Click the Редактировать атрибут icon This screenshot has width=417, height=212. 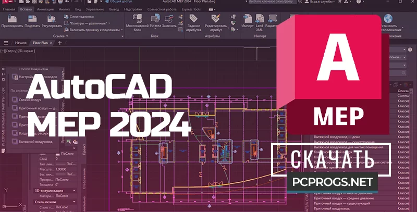click(x=216, y=19)
